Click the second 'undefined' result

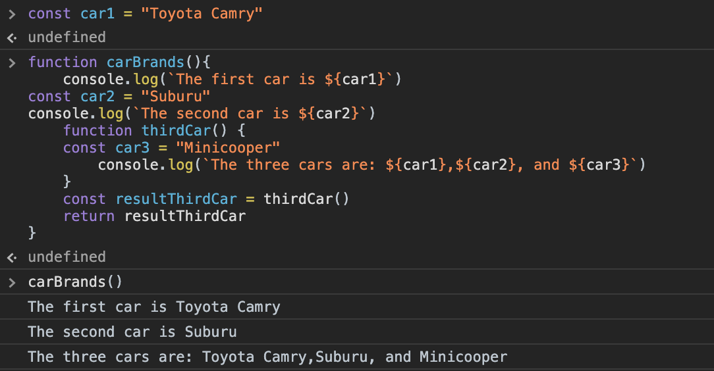[67, 257]
